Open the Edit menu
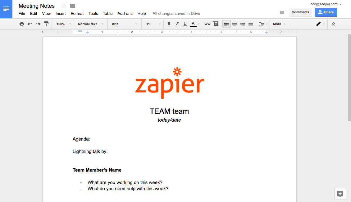The image size is (351, 202). [x=34, y=13]
